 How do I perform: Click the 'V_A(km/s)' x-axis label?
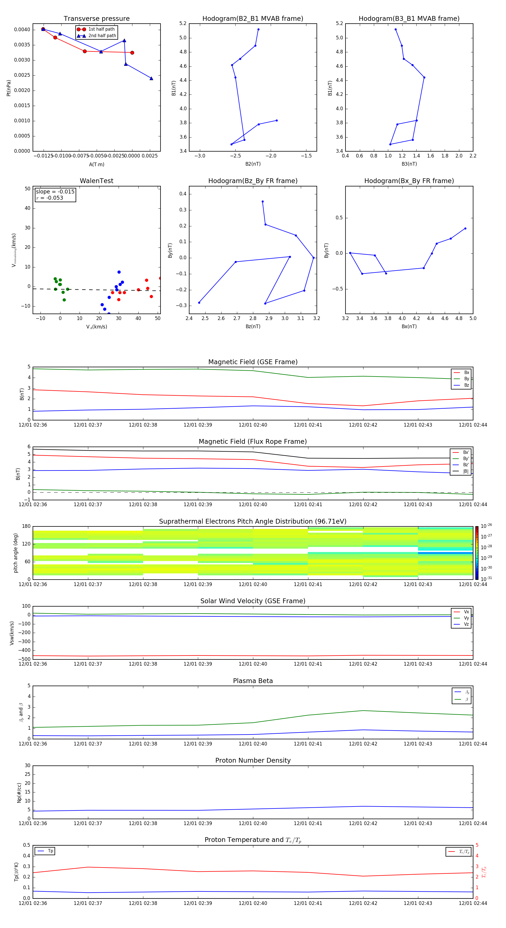(x=96, y=327)
